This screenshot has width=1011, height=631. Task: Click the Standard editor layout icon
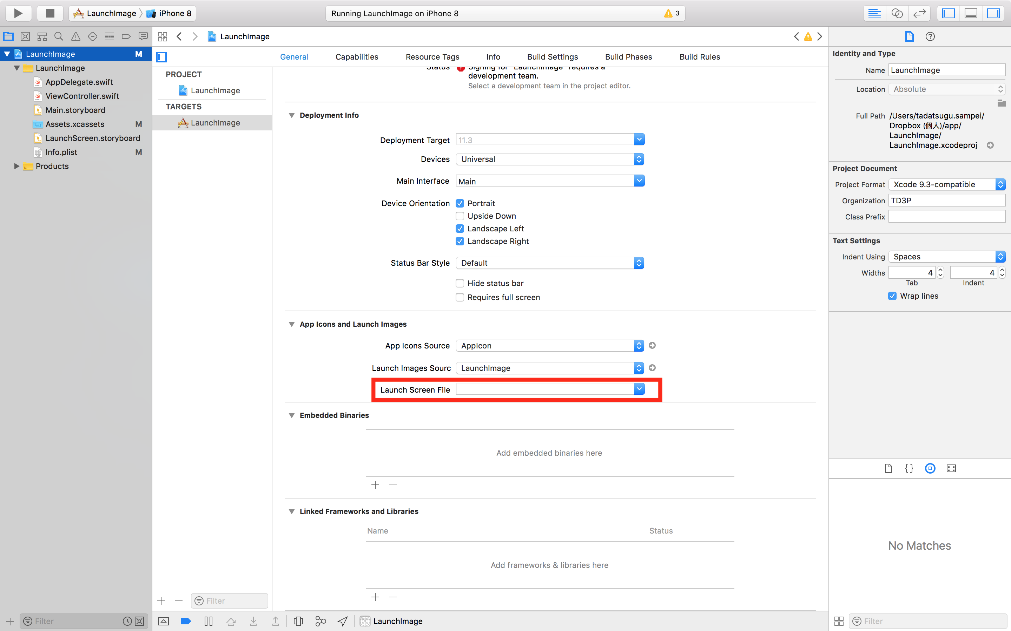click(873, 12)
